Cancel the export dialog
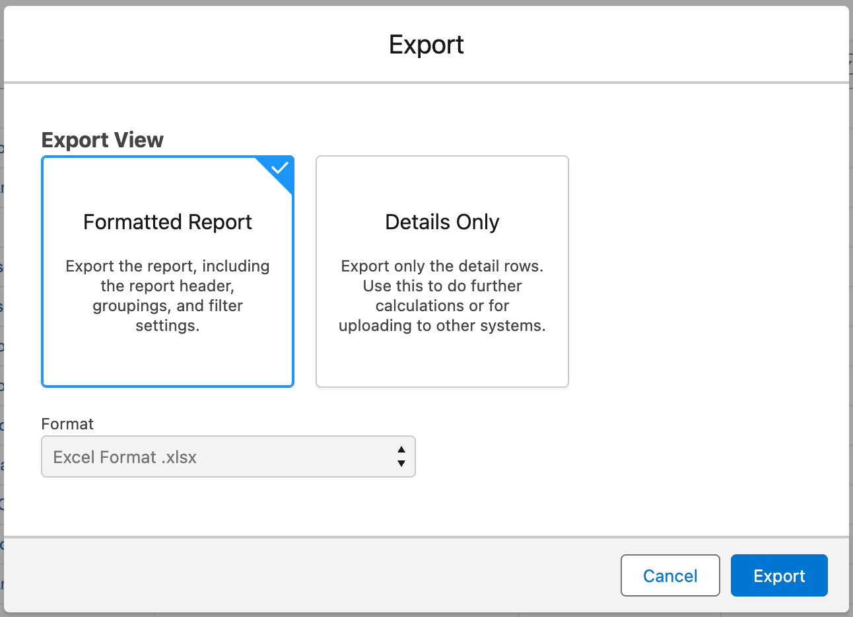This screenshot has width=853, height=617. pyautogui.click(x=670, y=575)
